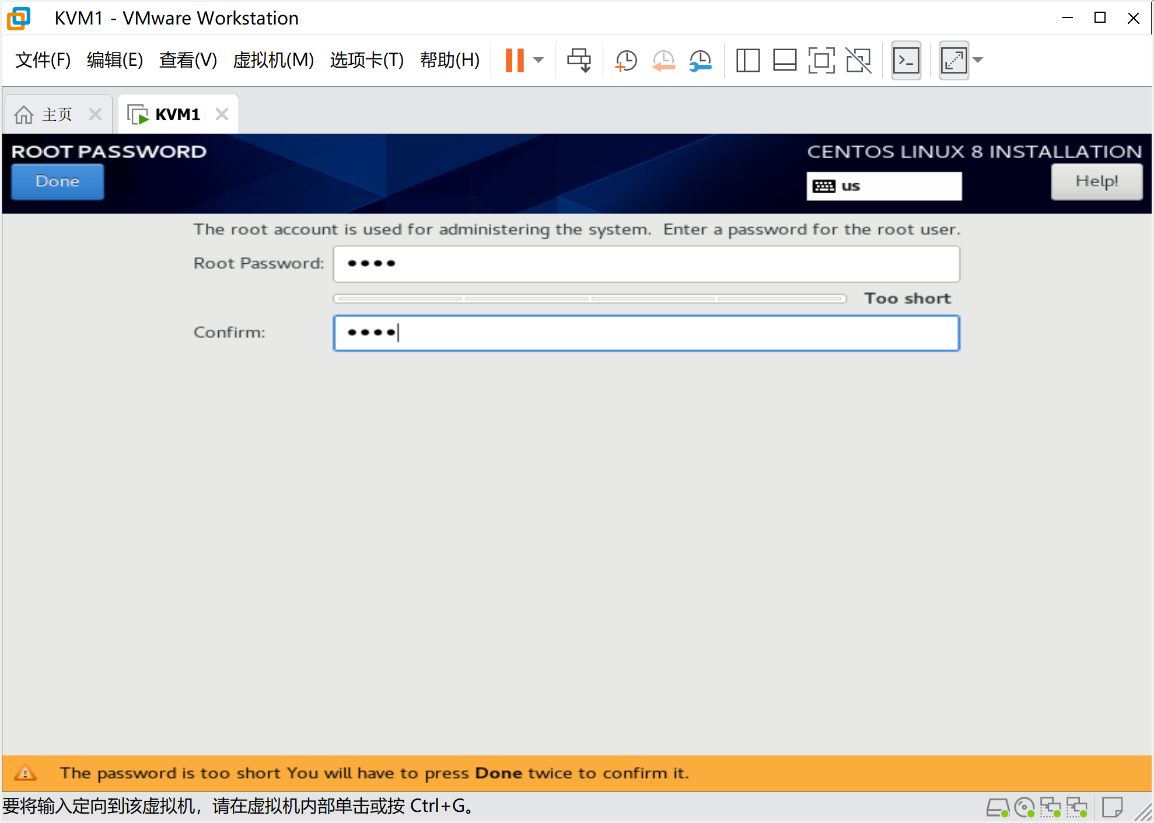1154x823 pixels.
Task: Click the too-short password warning message
Action: click(x=374, y=773)
